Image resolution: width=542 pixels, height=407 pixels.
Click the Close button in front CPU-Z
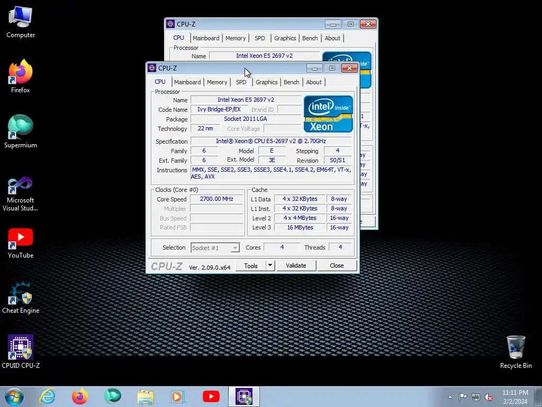tap(337, 266)
